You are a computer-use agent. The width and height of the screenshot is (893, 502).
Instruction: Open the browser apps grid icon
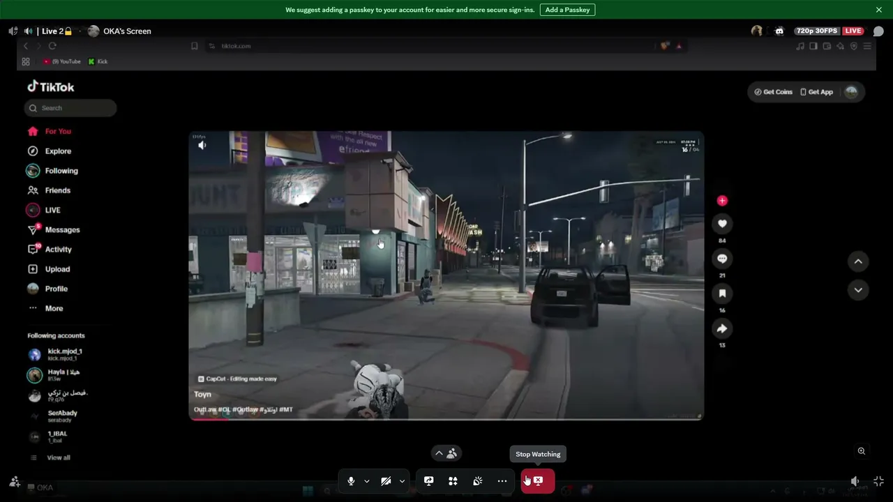pos(26,61)
